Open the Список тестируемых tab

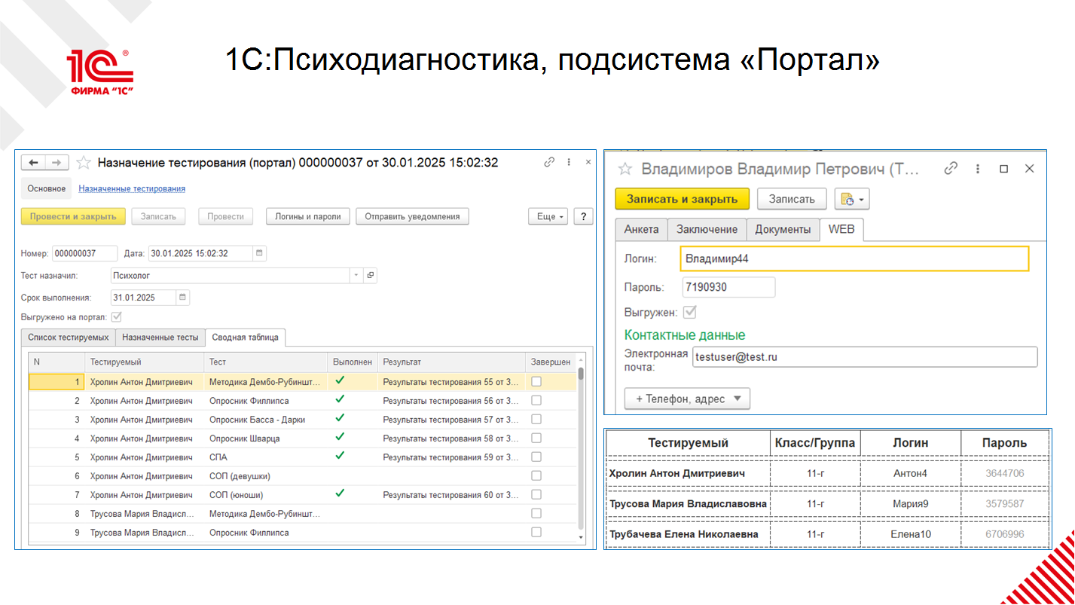click(x=68, y=337)
